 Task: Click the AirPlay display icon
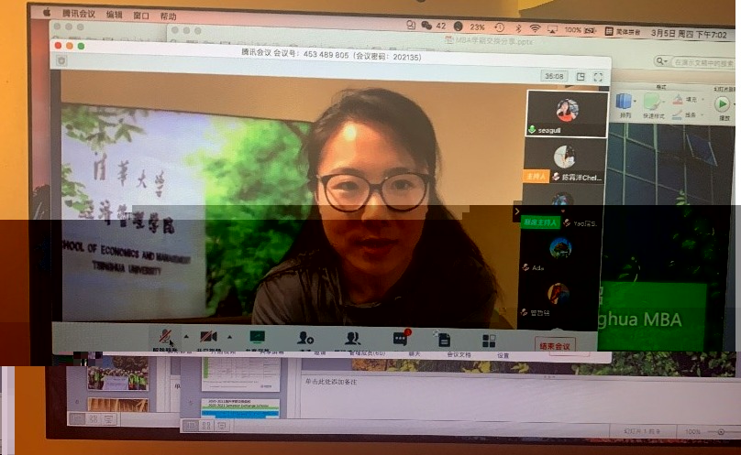[x=552, y=29]
